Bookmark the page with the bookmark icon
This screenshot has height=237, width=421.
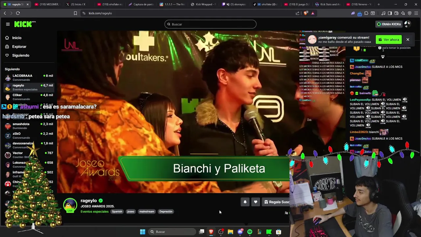[75, 13]
